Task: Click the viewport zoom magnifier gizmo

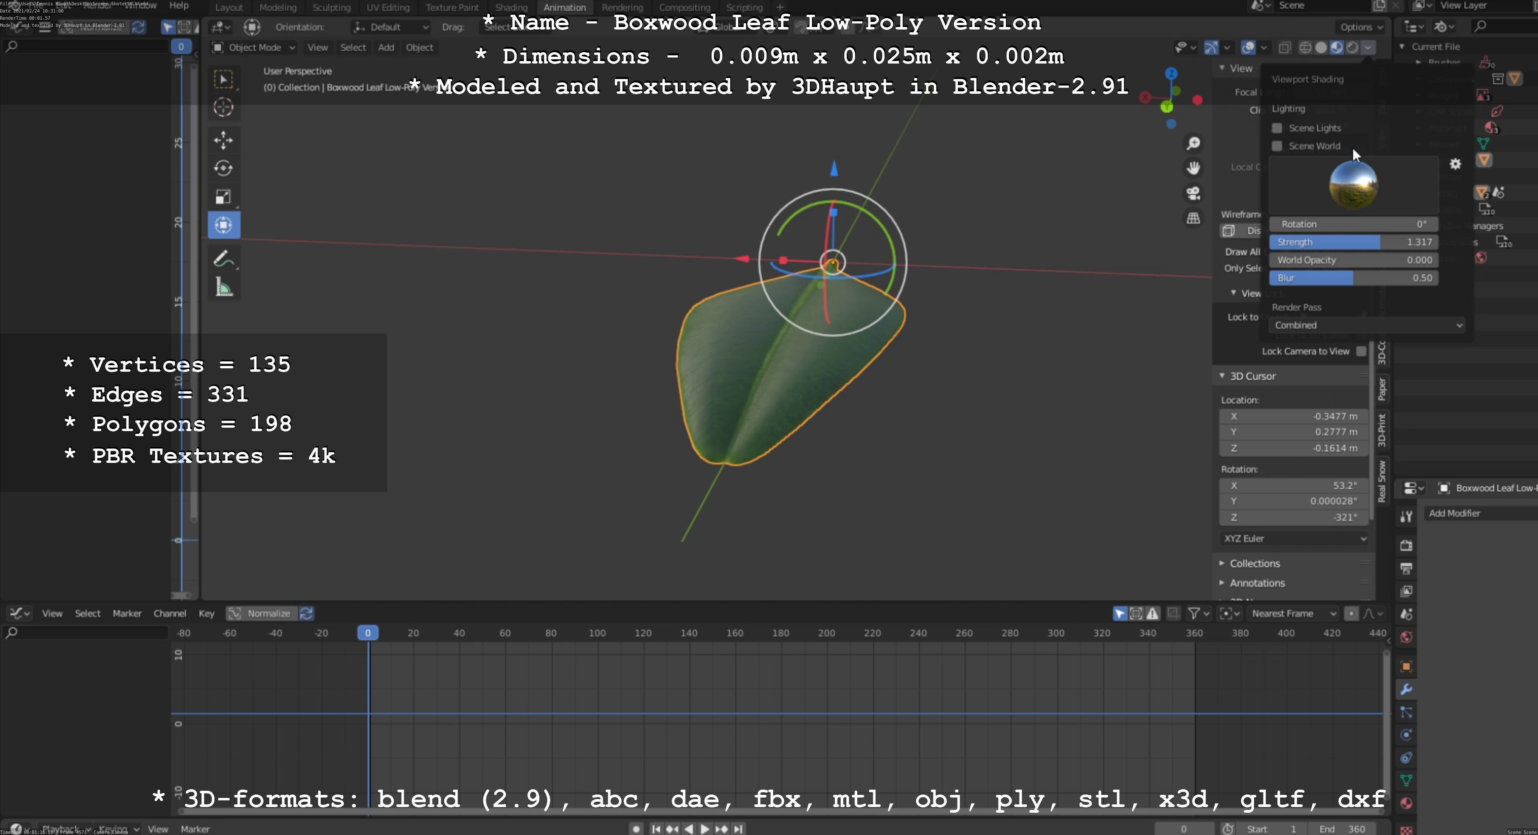Action: coord(1193,143)
